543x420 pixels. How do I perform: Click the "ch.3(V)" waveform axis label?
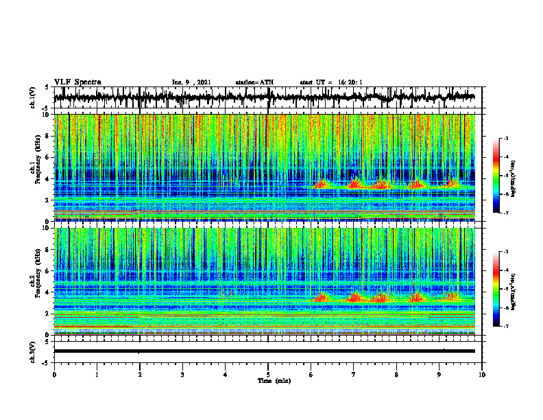(33, 353)
